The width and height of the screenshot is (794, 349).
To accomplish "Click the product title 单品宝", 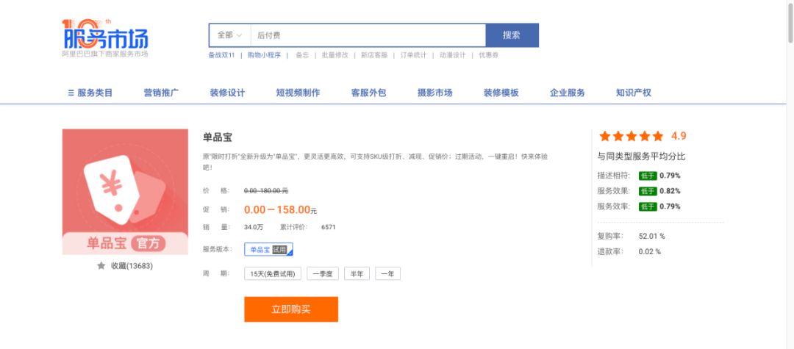I will pos(217,137).
